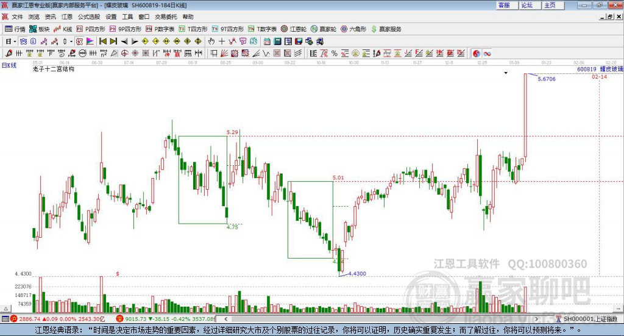This screenshot has height=336, width=624.
Task: Click the small black triangle marker above chart
Action: pyautogui.click(x=506, y=73)
